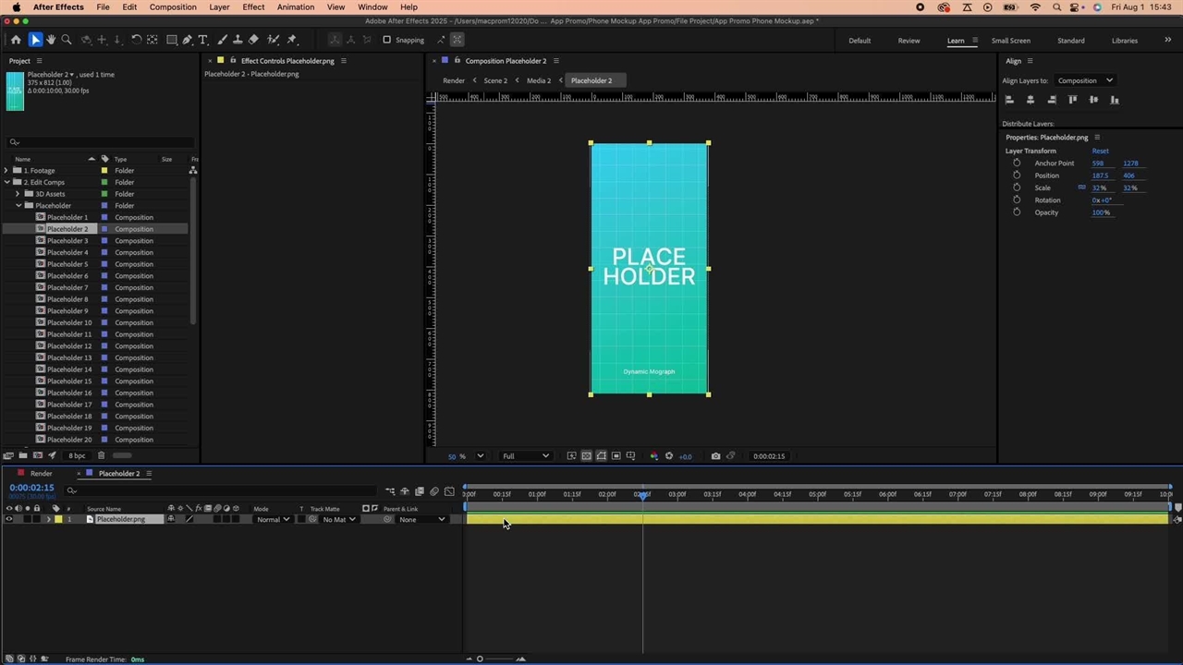Screen dimensions: 1183x665
Task: Select the Pen tool
Action: pyautogui.click(x=188, y=40)
